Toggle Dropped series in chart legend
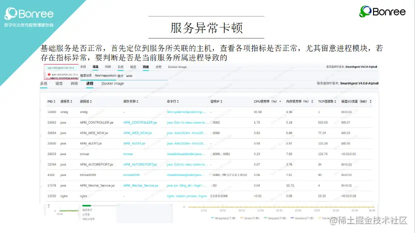This screenshot has height=233, width=415. (x=275, y=218)
